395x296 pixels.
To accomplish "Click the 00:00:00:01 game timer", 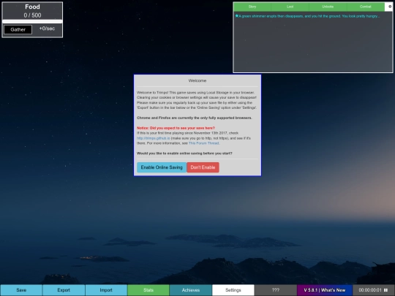I will click(x=370, y=290).
